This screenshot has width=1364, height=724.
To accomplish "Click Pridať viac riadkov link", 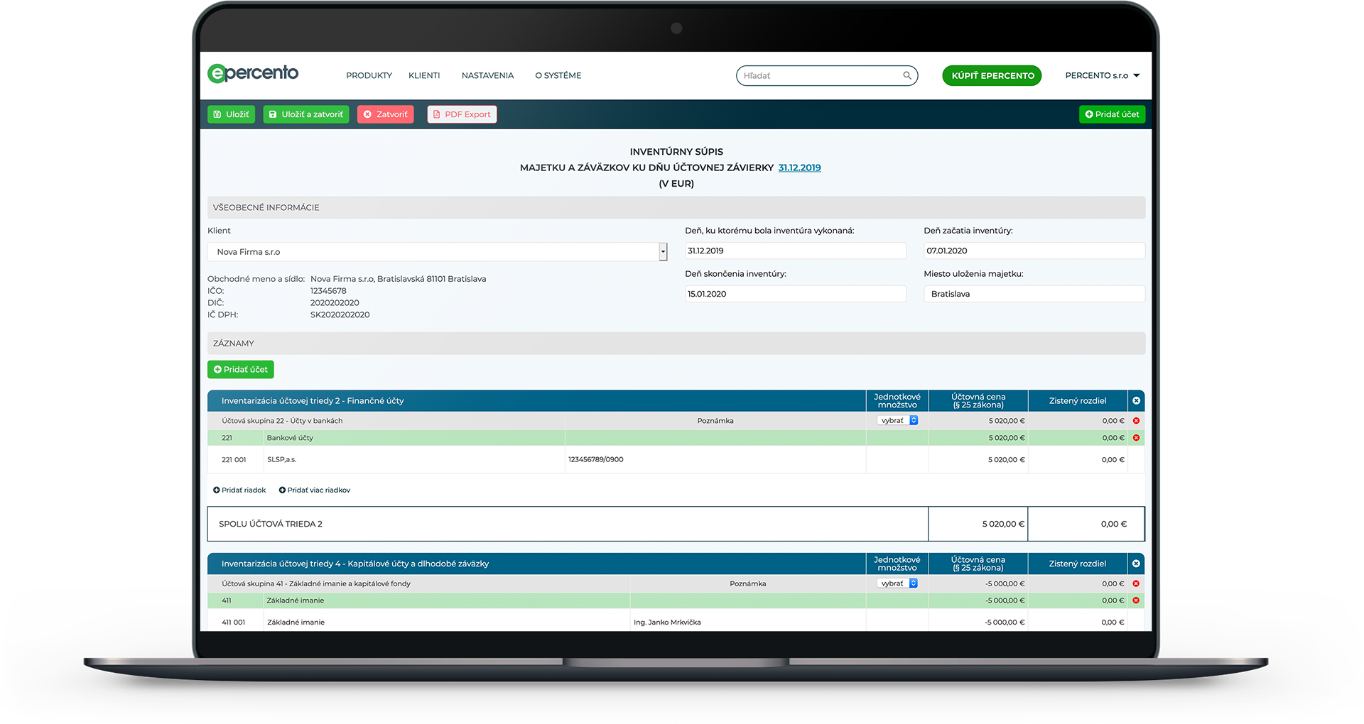I will pos(315,490).
